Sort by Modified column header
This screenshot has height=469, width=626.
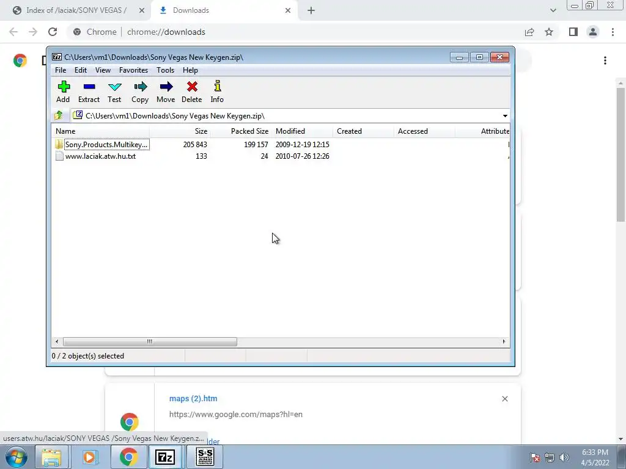click(x=302, y=131)
